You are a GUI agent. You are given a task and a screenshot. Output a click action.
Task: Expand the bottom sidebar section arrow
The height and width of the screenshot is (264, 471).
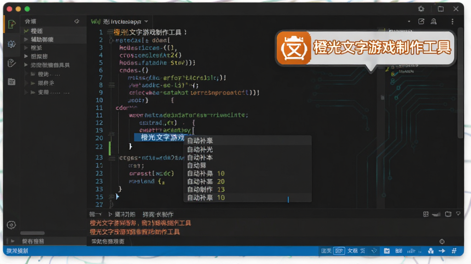(x=12, y=241)
